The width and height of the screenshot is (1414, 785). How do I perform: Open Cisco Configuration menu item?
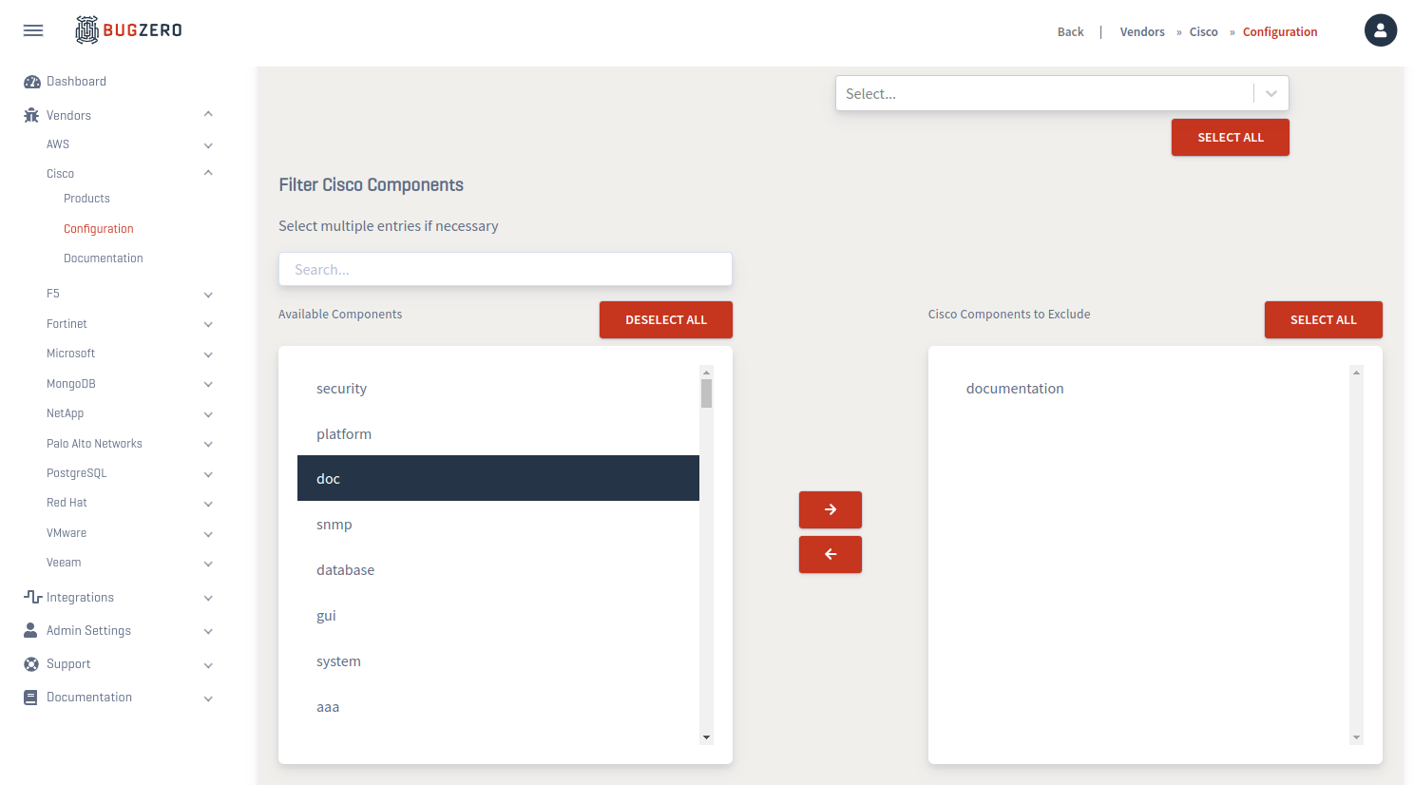99,229
